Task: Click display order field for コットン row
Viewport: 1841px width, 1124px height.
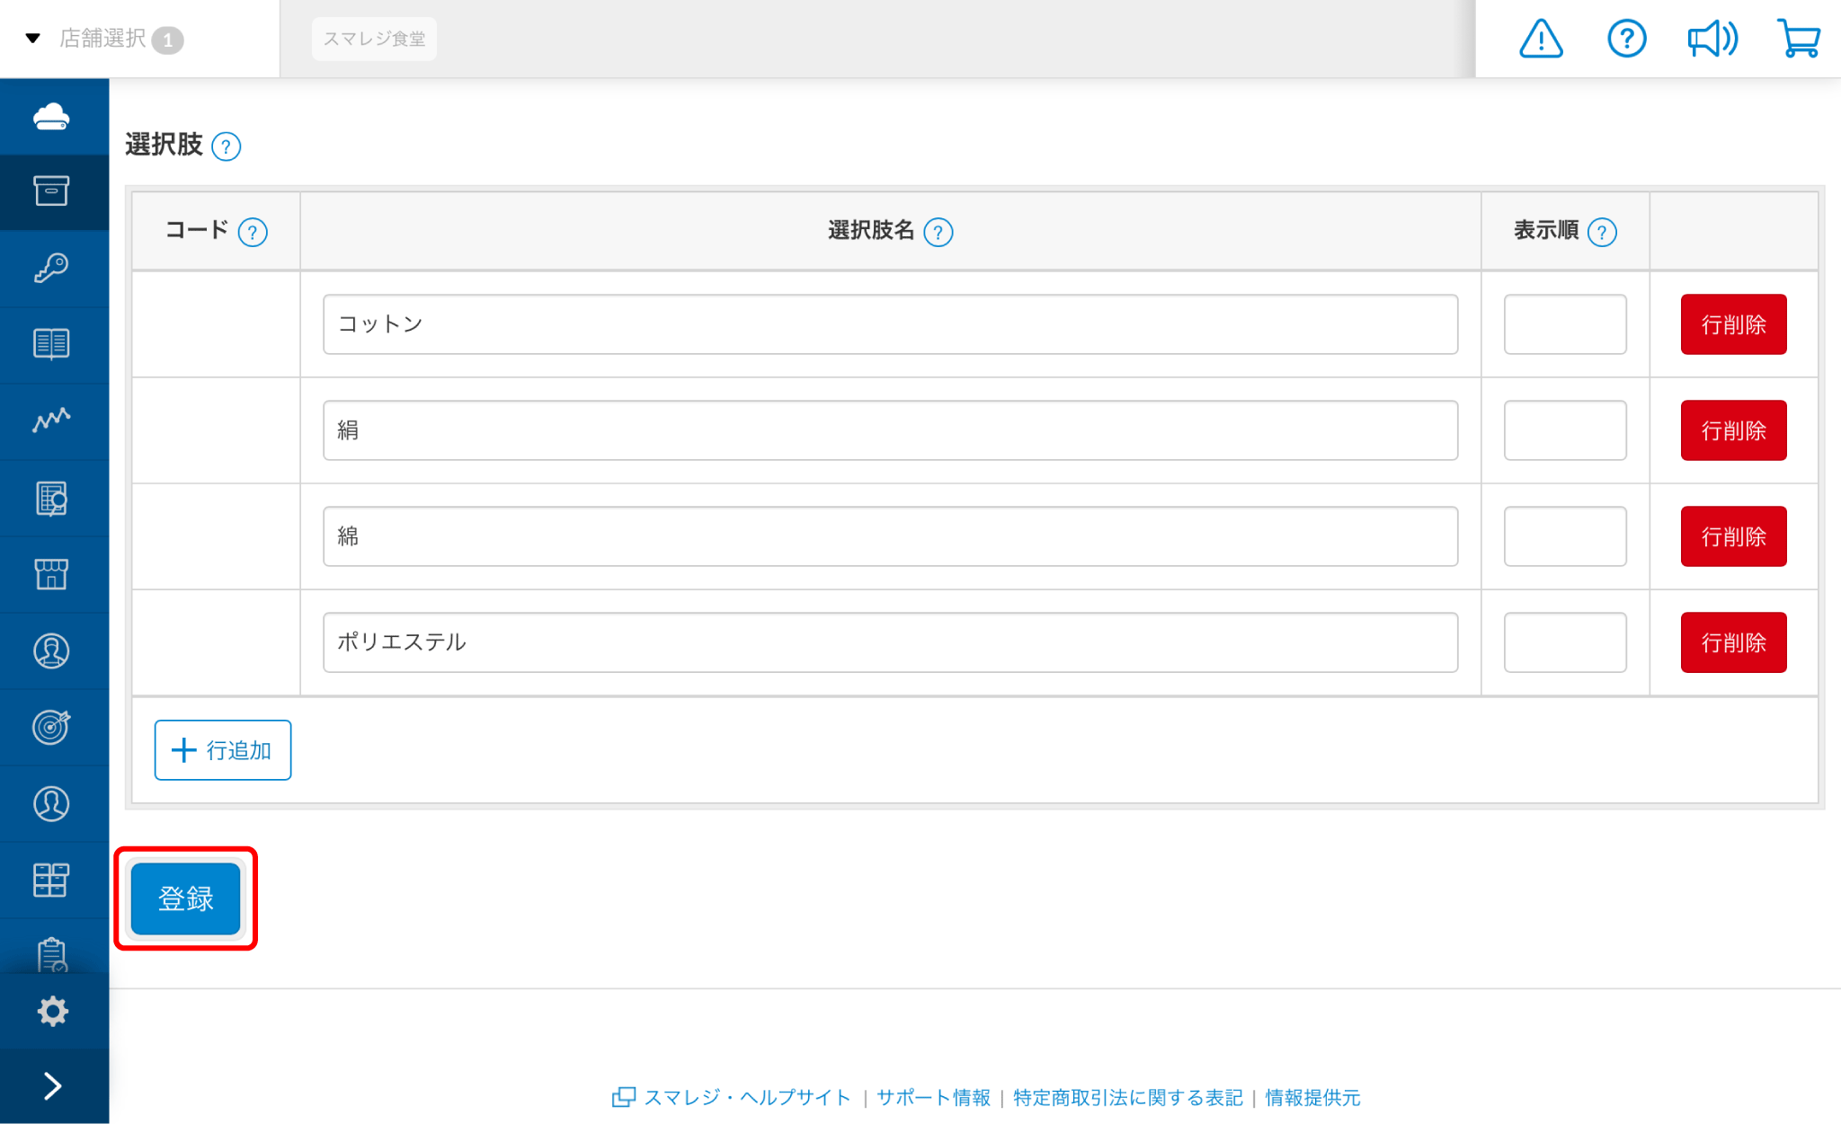Action: (x=1565, y=324)
